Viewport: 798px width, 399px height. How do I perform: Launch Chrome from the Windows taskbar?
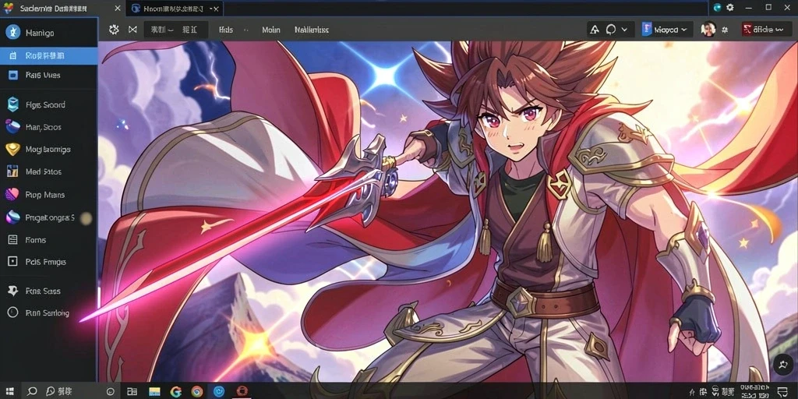pyautogui.click(x=197, y=391)
